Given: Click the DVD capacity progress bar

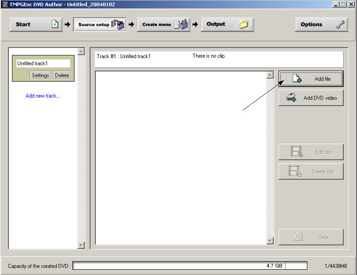Looking at the screenshot, I should tap(190, 265).
